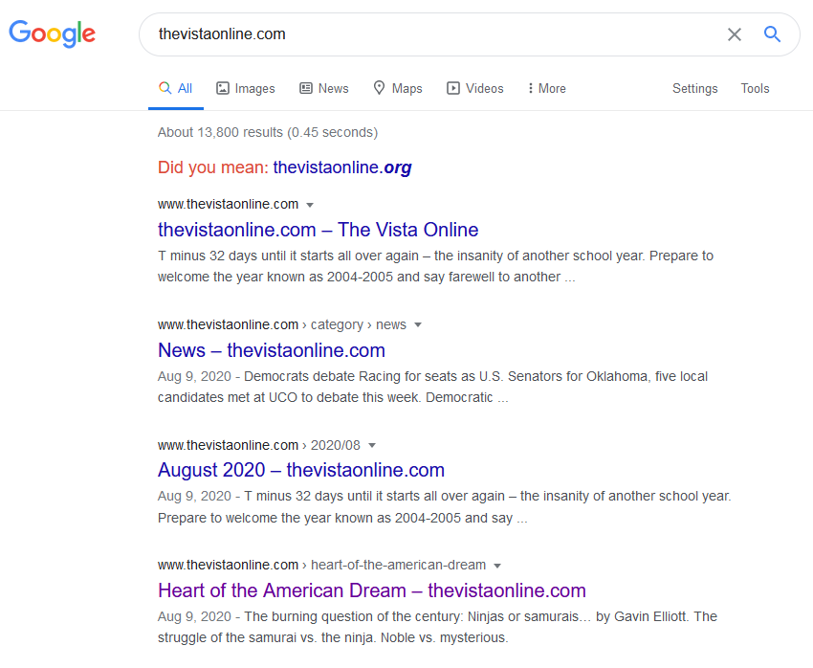
Task: Click the 'About 13,800 results' stats text
Action: click(x=268, y=132)
